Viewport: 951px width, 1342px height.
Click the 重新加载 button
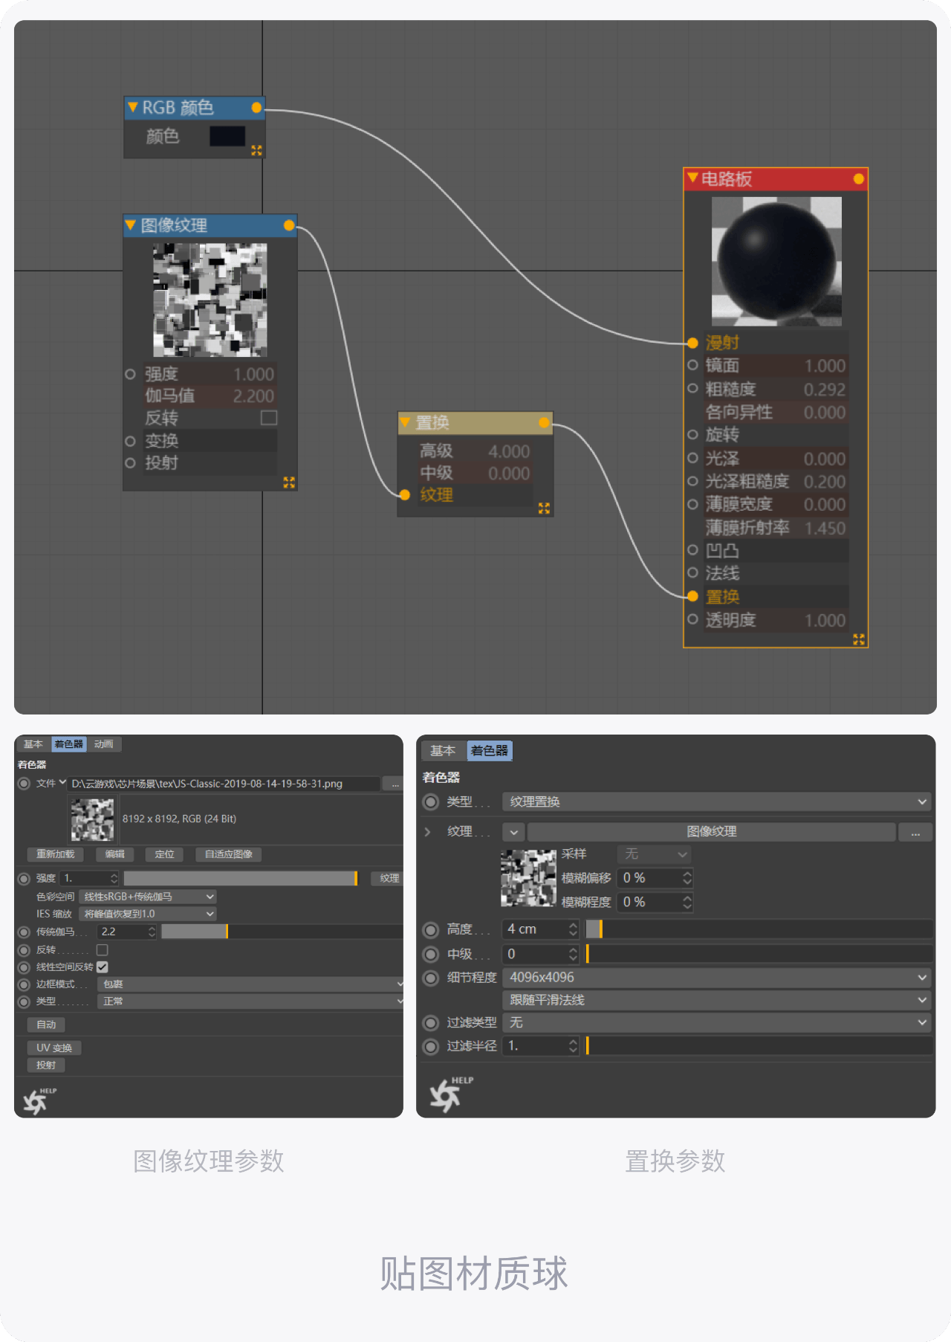[56, 854]
